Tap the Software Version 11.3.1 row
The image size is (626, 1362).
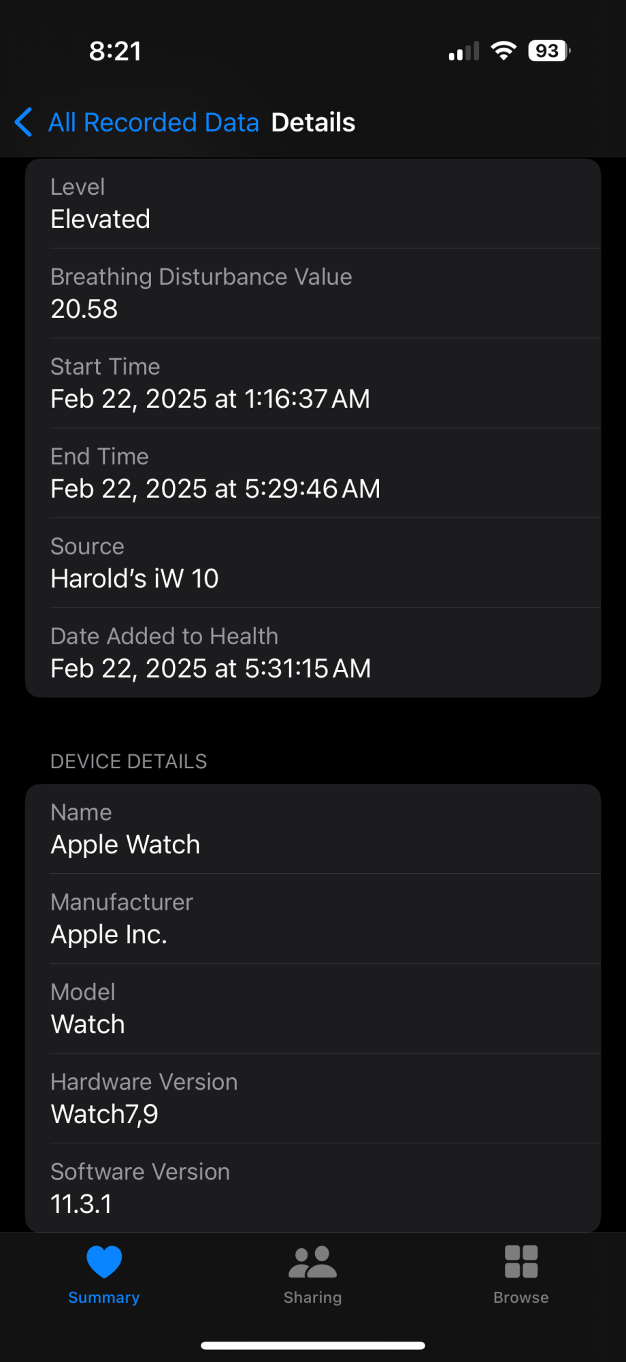coord(313,1188)
